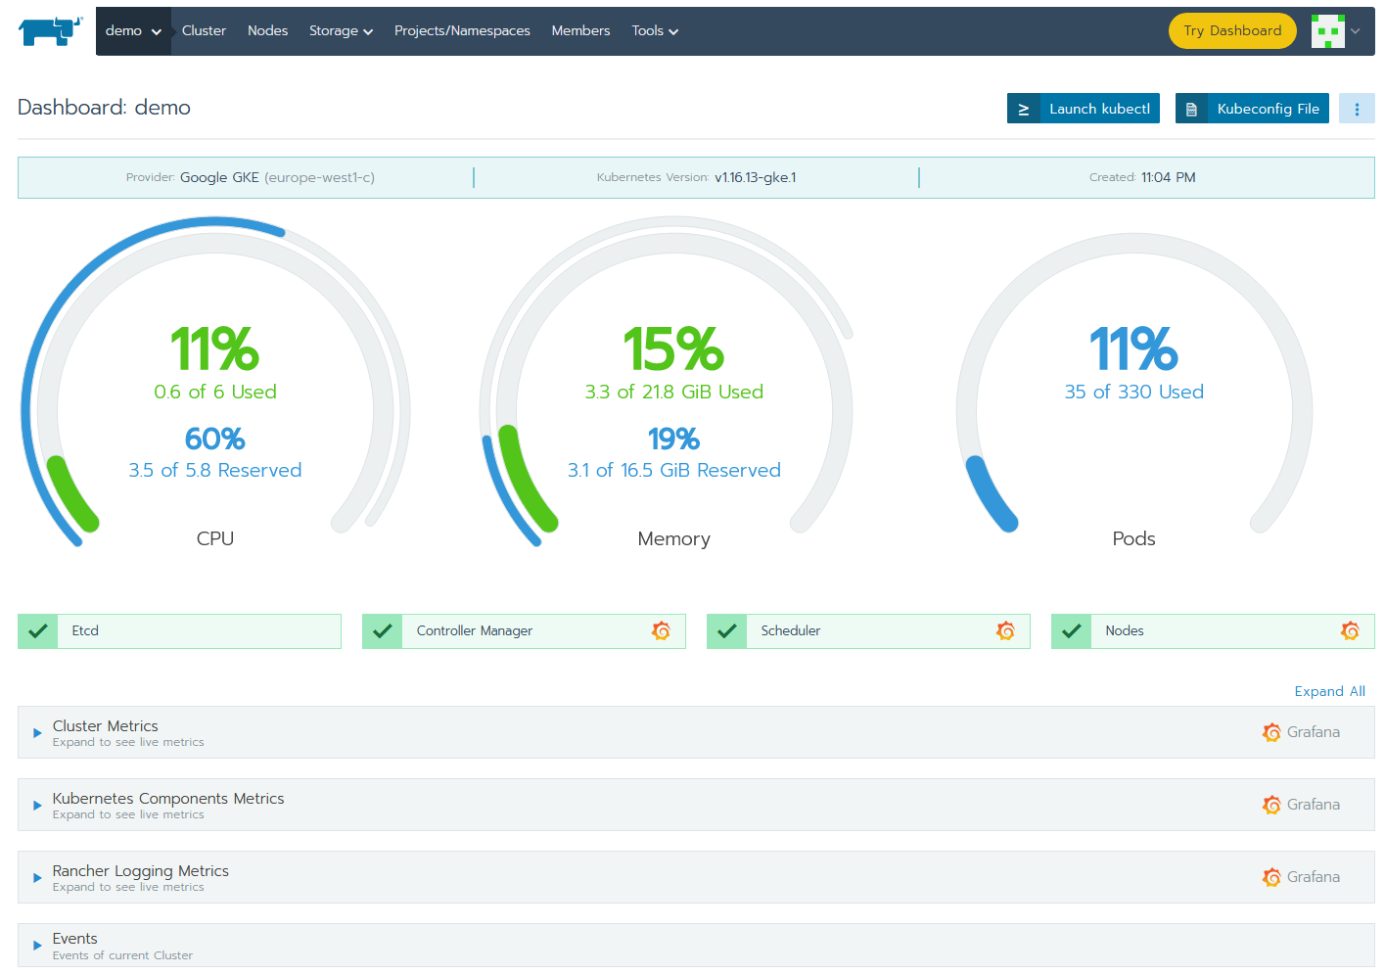1385x974 pixels.
Task: Open Grafana for Cluster Metrics
Action: (1301, 732)
